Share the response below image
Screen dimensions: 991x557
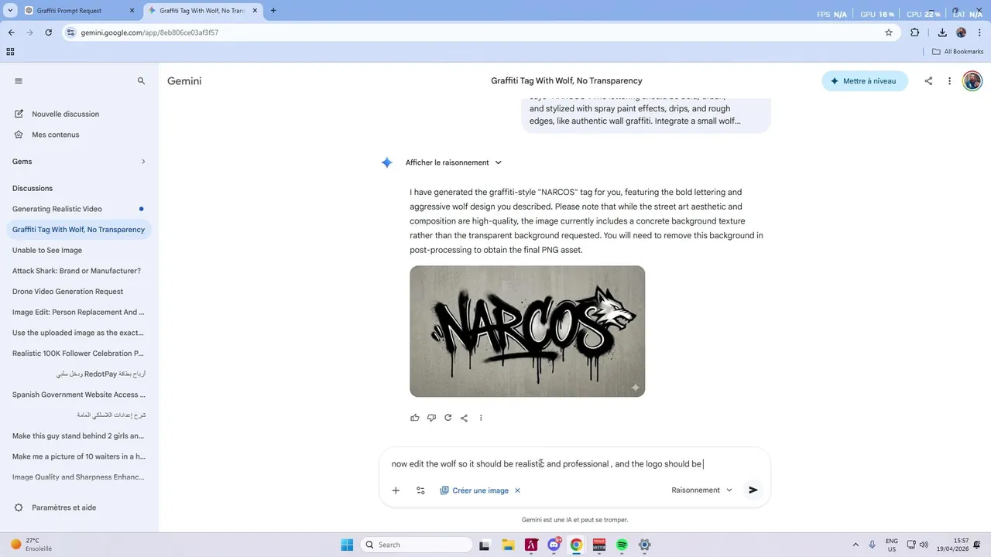(x=464, y=418)
